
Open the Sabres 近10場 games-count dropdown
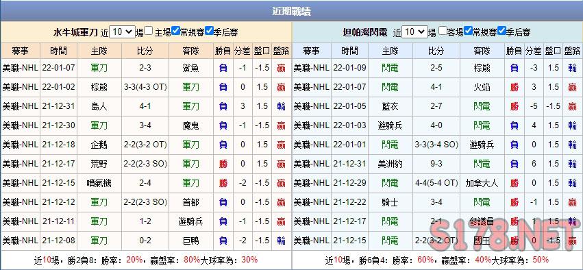tap(123, 32)
